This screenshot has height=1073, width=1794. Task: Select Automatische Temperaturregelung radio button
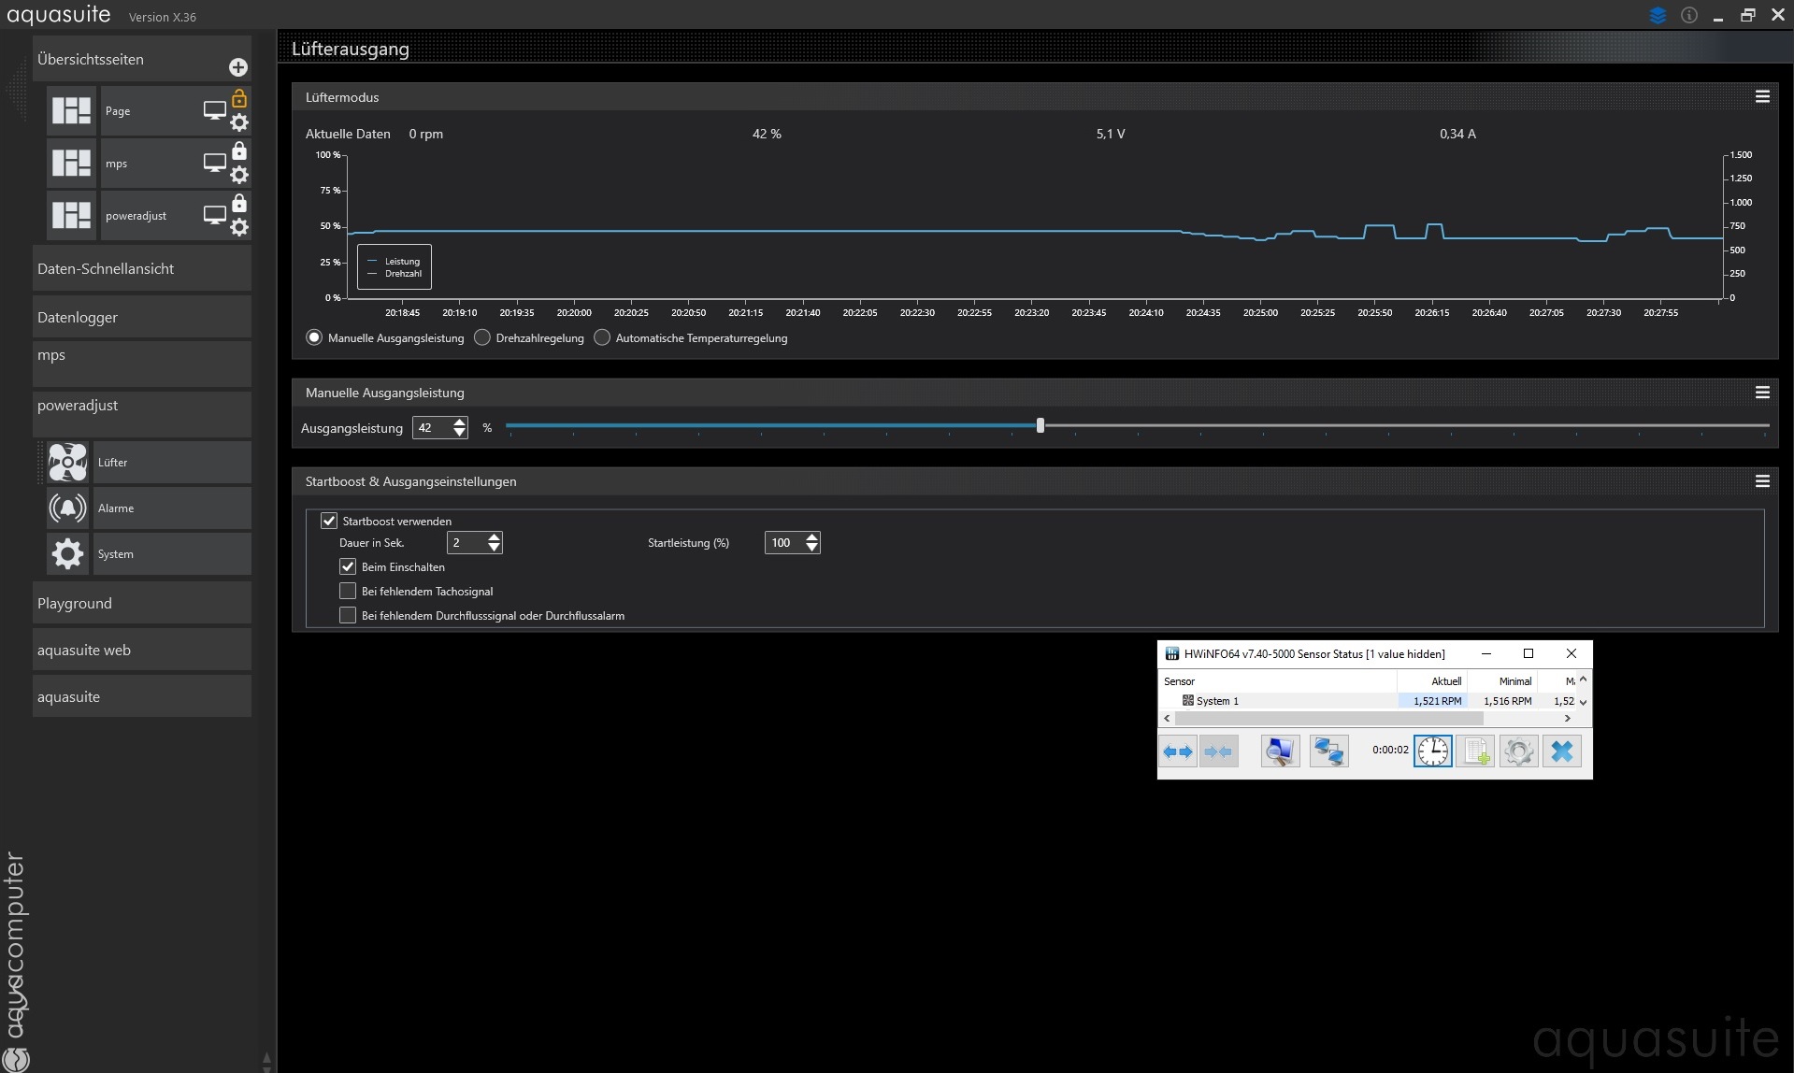pyautogui.click(x=602, y=337)
